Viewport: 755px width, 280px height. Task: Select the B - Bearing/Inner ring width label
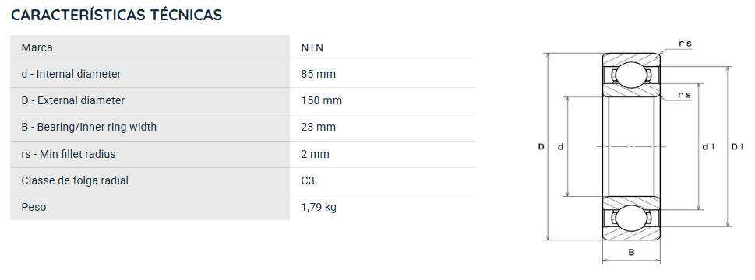pos(89,127)
